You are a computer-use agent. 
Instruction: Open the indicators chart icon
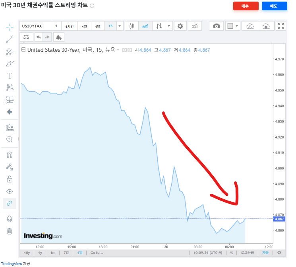click(x=195, y=26)
